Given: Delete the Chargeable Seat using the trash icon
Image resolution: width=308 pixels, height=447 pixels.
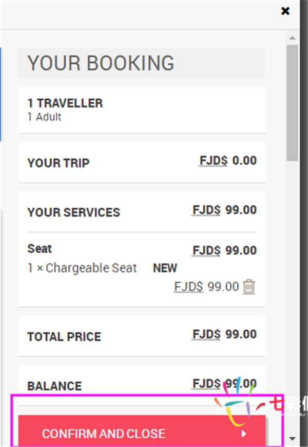Looking at the screenshot, I should (x=249, y=287).
